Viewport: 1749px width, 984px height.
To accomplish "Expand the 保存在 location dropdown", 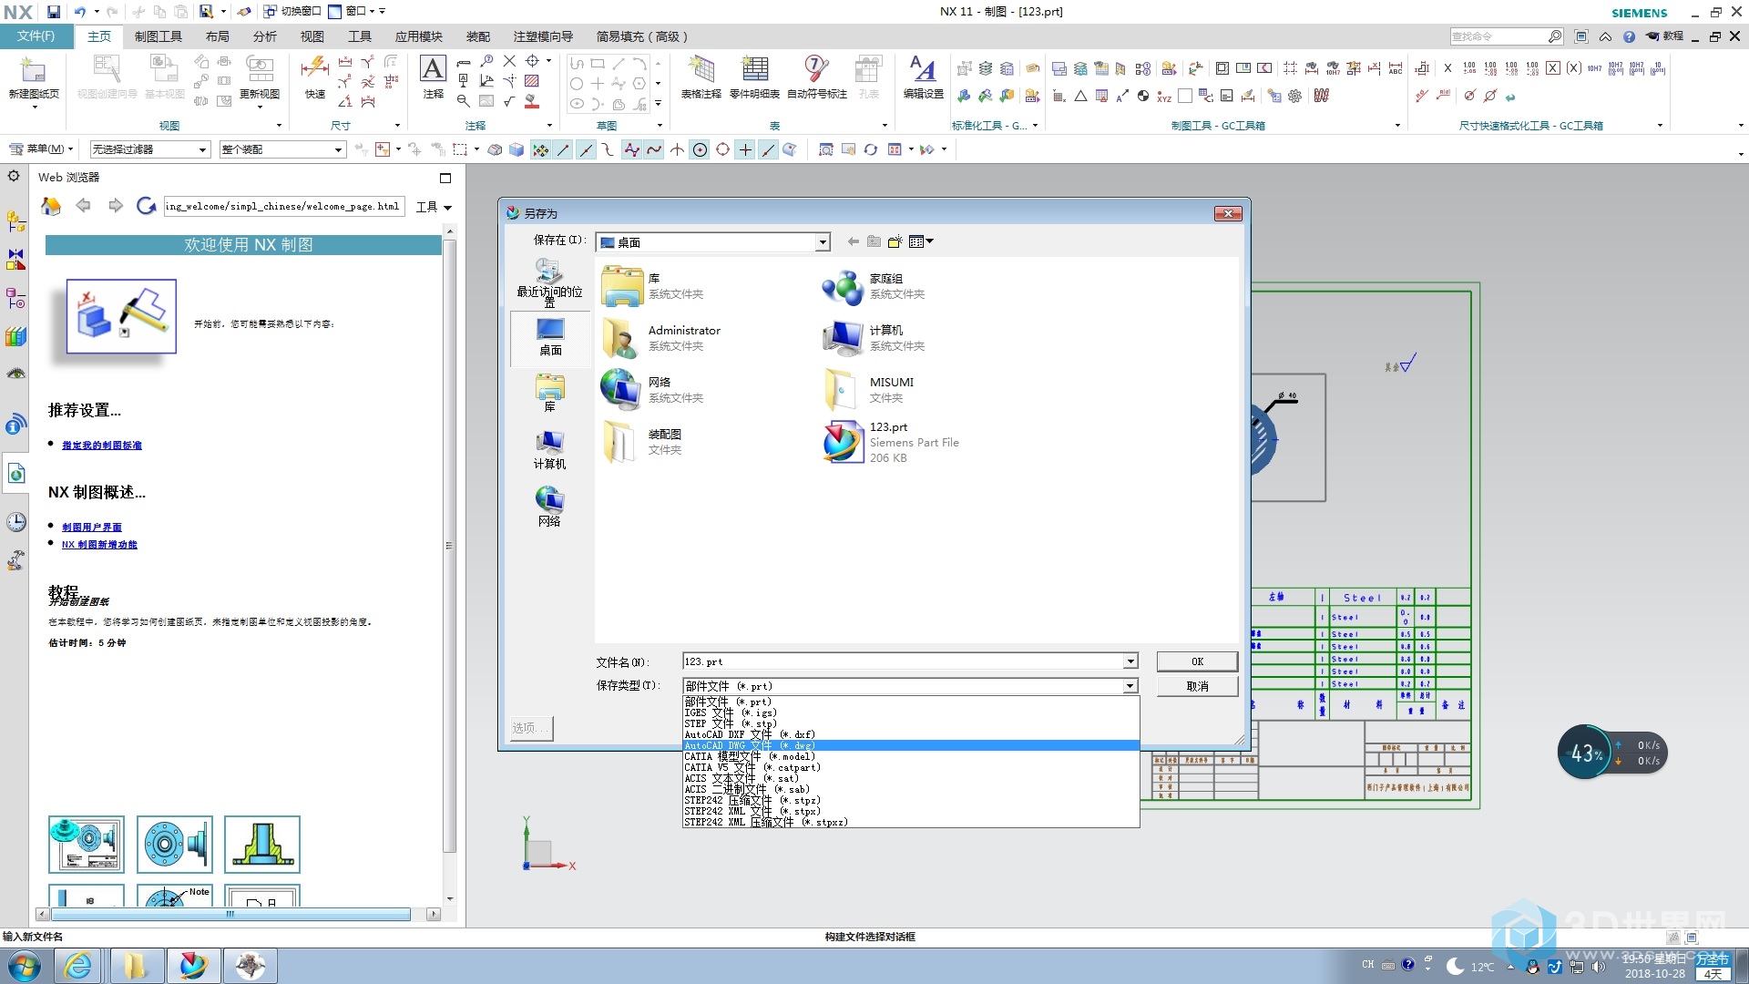I will pyautogui.click(x=823, y=242).
